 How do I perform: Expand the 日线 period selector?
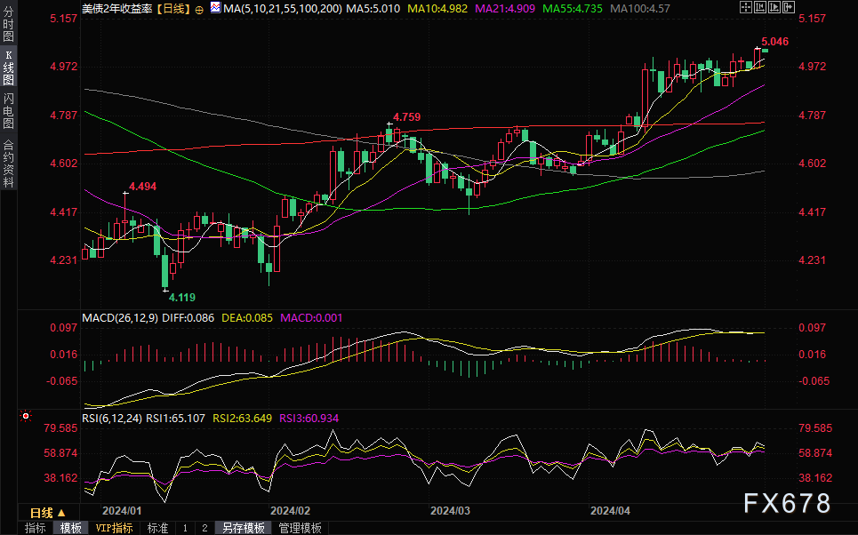coord(48,513)
